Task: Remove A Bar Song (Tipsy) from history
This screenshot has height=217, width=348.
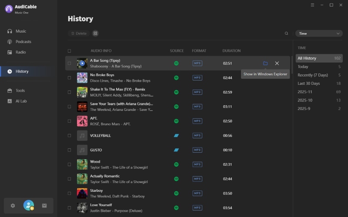Action: 277,63
